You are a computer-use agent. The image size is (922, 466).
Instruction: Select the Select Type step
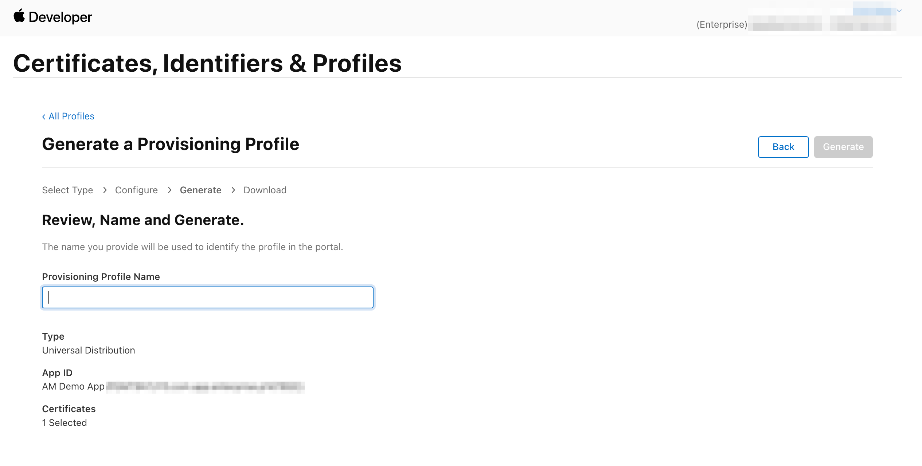coord(67,190)
